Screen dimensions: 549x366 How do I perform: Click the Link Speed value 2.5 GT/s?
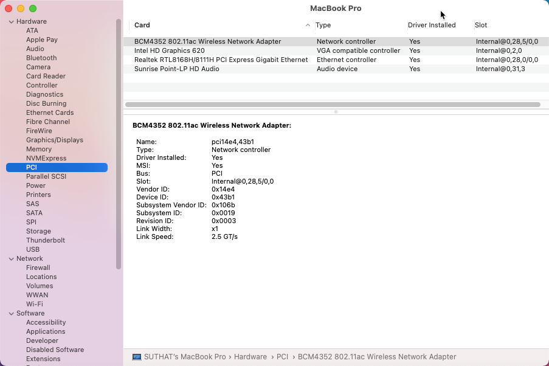click(x=224, y=237)
